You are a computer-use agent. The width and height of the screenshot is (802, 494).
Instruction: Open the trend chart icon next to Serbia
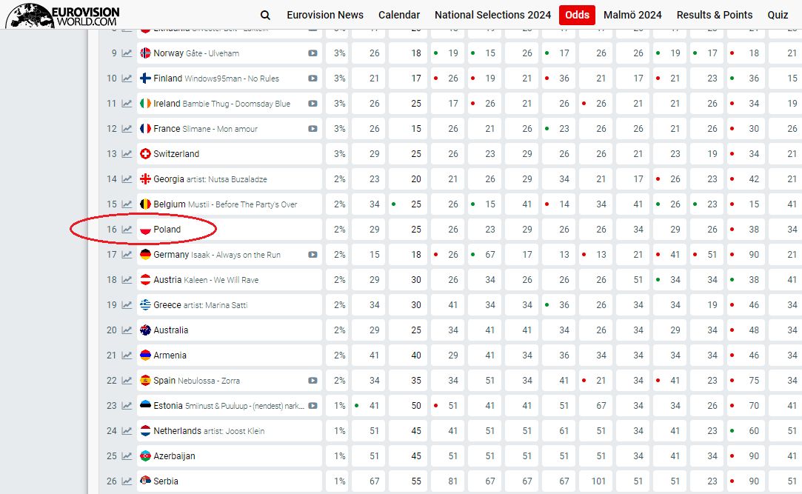[127, 481]
